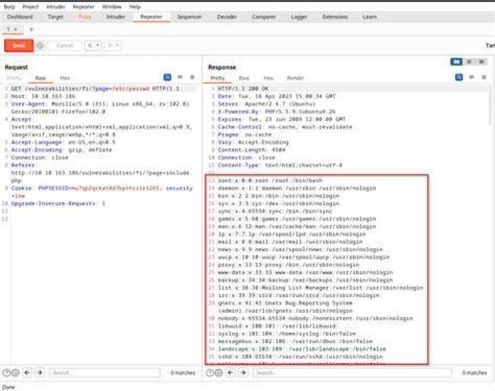Toggle Response panel inspector message button
The width and height of the screenshot is (495, 391).
pos(459,78)
